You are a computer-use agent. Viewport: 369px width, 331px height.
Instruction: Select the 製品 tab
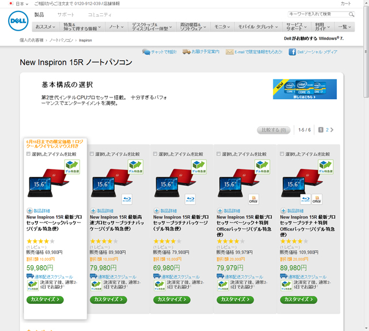pos(39,14)
